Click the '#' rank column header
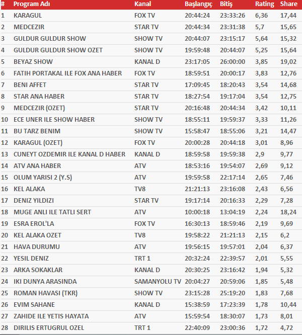 3,4
